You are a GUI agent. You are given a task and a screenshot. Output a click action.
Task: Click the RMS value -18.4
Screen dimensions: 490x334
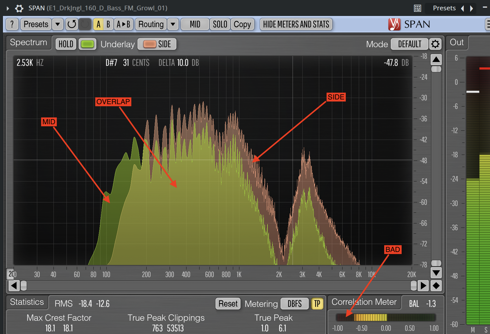(x=85, y=304)
